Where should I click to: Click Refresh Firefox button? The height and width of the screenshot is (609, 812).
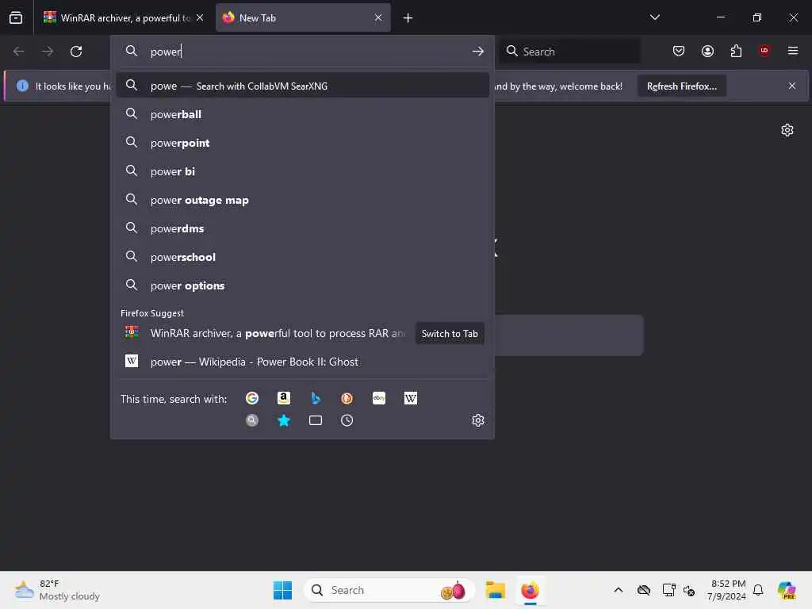[681, 86]
